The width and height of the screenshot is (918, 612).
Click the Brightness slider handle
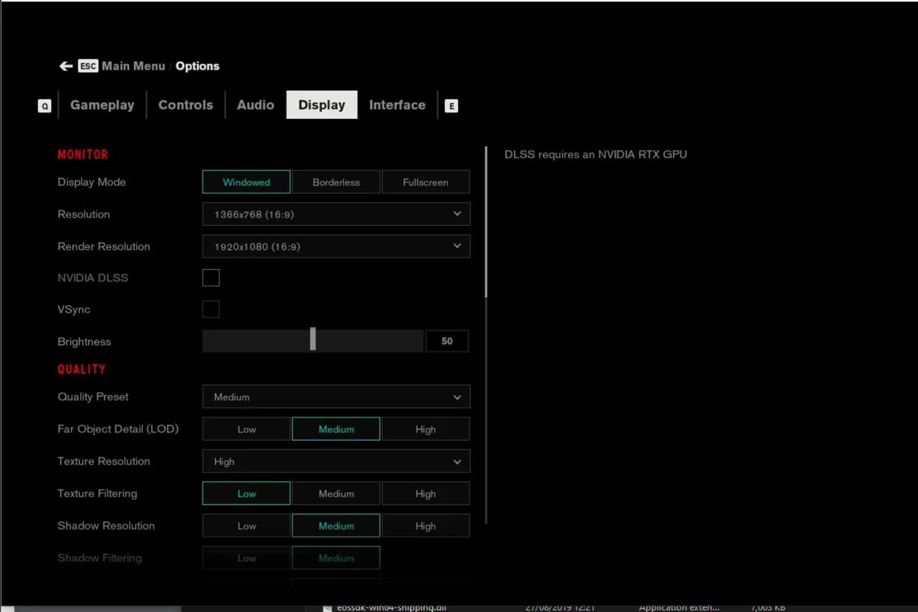(313, 339)
